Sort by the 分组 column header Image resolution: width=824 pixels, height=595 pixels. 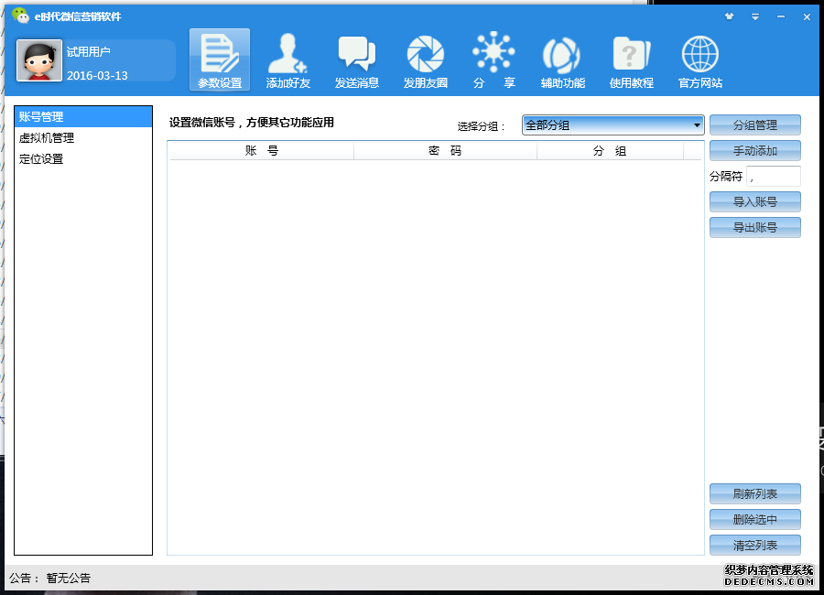(x=610, y=151)
